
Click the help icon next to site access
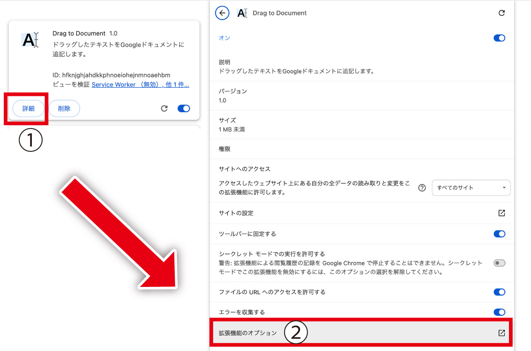[x=422, y=188]
